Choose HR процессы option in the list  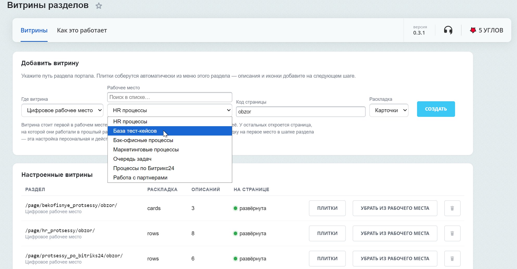(x=170, y=122)
